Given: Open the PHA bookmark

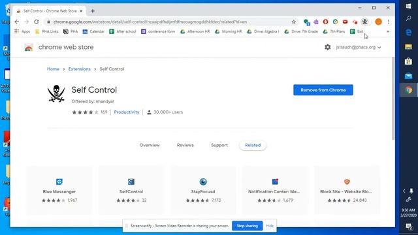Looking at the screenshot, I should click(x=71, y=31).
